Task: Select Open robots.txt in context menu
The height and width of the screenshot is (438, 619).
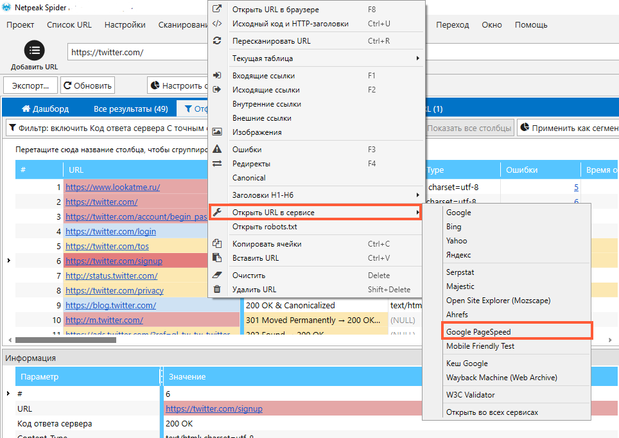Action: click(265, 227)
